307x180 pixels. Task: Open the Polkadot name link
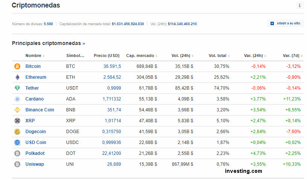click(x=35, y=153)
